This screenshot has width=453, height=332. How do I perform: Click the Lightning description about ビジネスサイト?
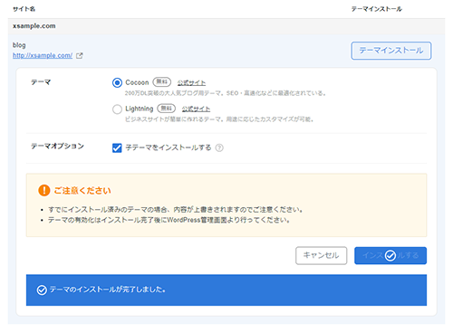219,119
